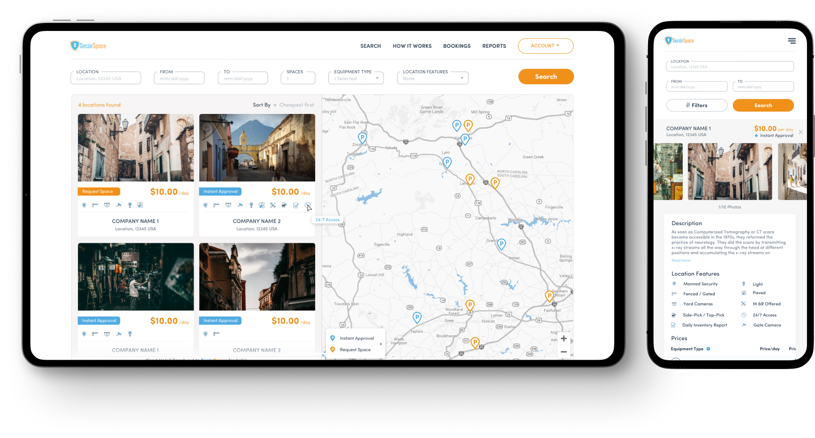The height and width of the screenshot is (438, 815).
Task: Click the paved icon on the Request Space card
Action: pos(140,205)
